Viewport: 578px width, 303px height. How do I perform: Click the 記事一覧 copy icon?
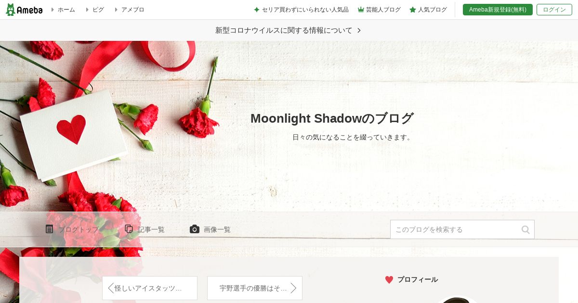[x=129, y=229]
